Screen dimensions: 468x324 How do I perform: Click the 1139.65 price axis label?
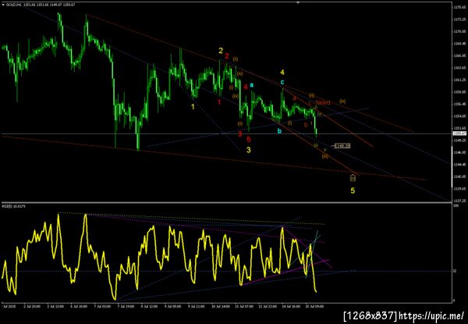tap(460, 188)
